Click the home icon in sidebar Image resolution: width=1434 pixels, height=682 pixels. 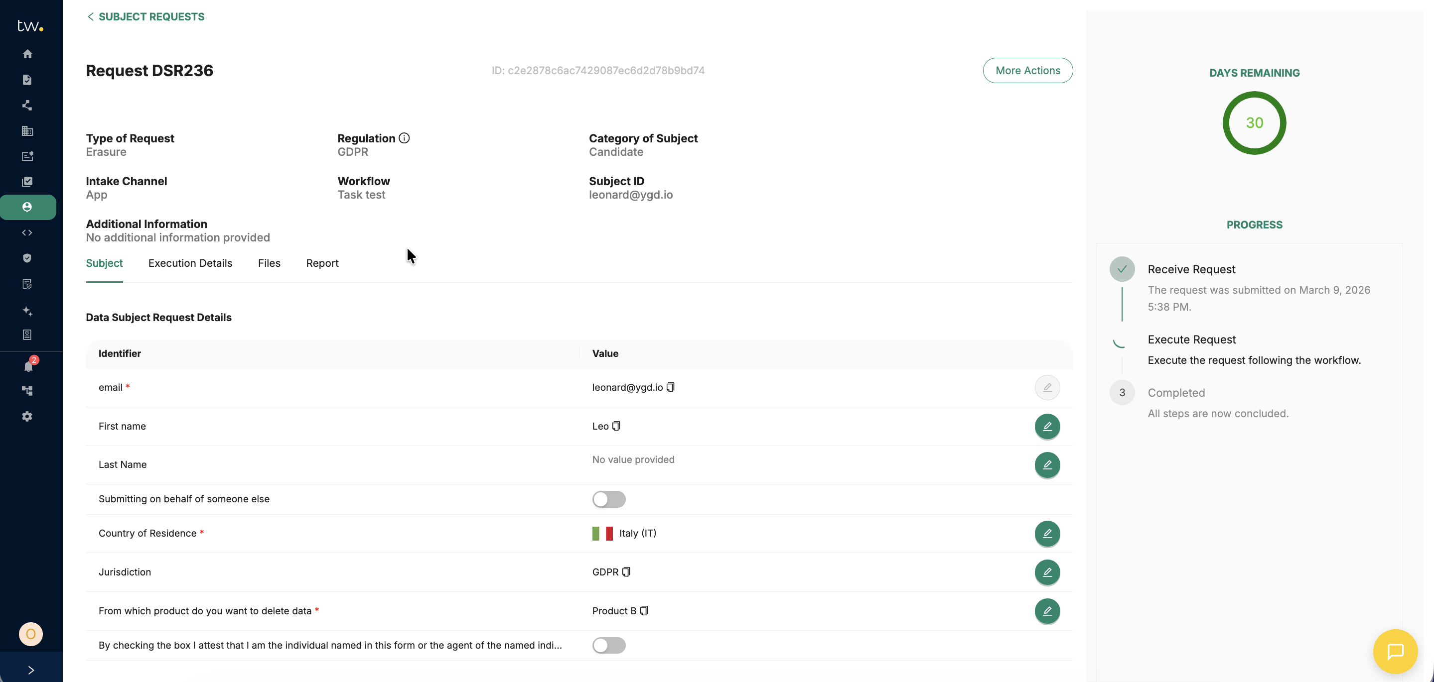tap(27, 54)
